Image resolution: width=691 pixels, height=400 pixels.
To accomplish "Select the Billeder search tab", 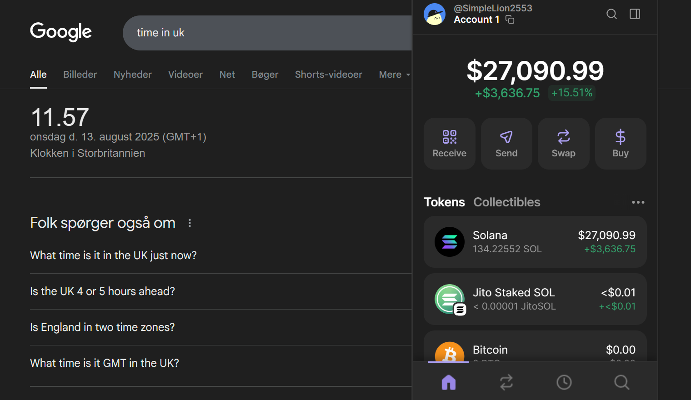I will 80,75.
